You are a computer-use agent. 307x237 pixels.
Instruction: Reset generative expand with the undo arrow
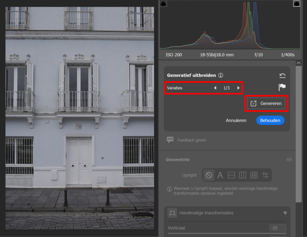pyautogui.click(x=282, y=76)
